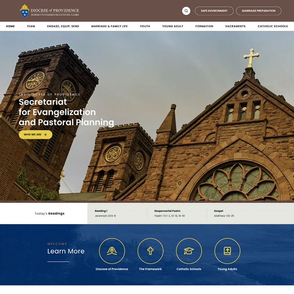Open the site search

point(186,11)
